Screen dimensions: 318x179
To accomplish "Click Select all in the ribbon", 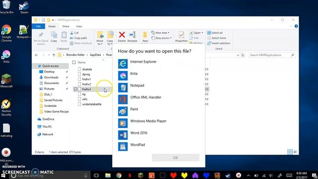I will [215, 33].
